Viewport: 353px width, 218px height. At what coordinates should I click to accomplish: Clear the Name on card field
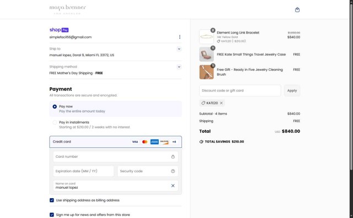click(x=173, y=185)
